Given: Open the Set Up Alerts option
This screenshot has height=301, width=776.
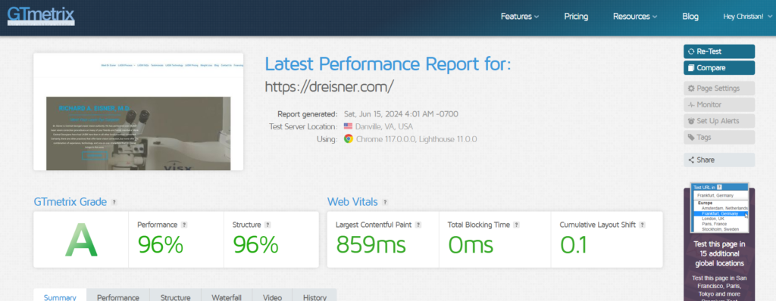Looking at the screenshot, I should pos(719,121).
